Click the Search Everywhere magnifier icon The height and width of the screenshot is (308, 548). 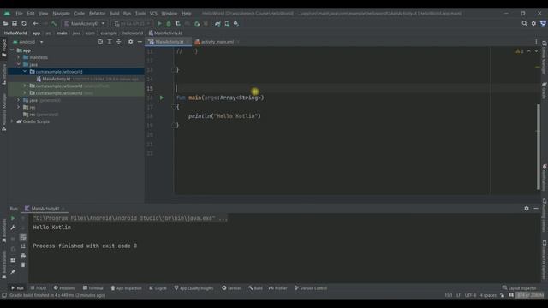(524, 23)
